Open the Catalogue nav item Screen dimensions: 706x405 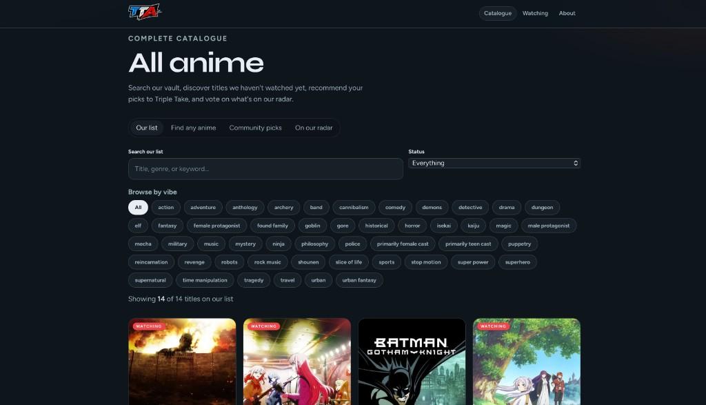(x=498, y=14)
